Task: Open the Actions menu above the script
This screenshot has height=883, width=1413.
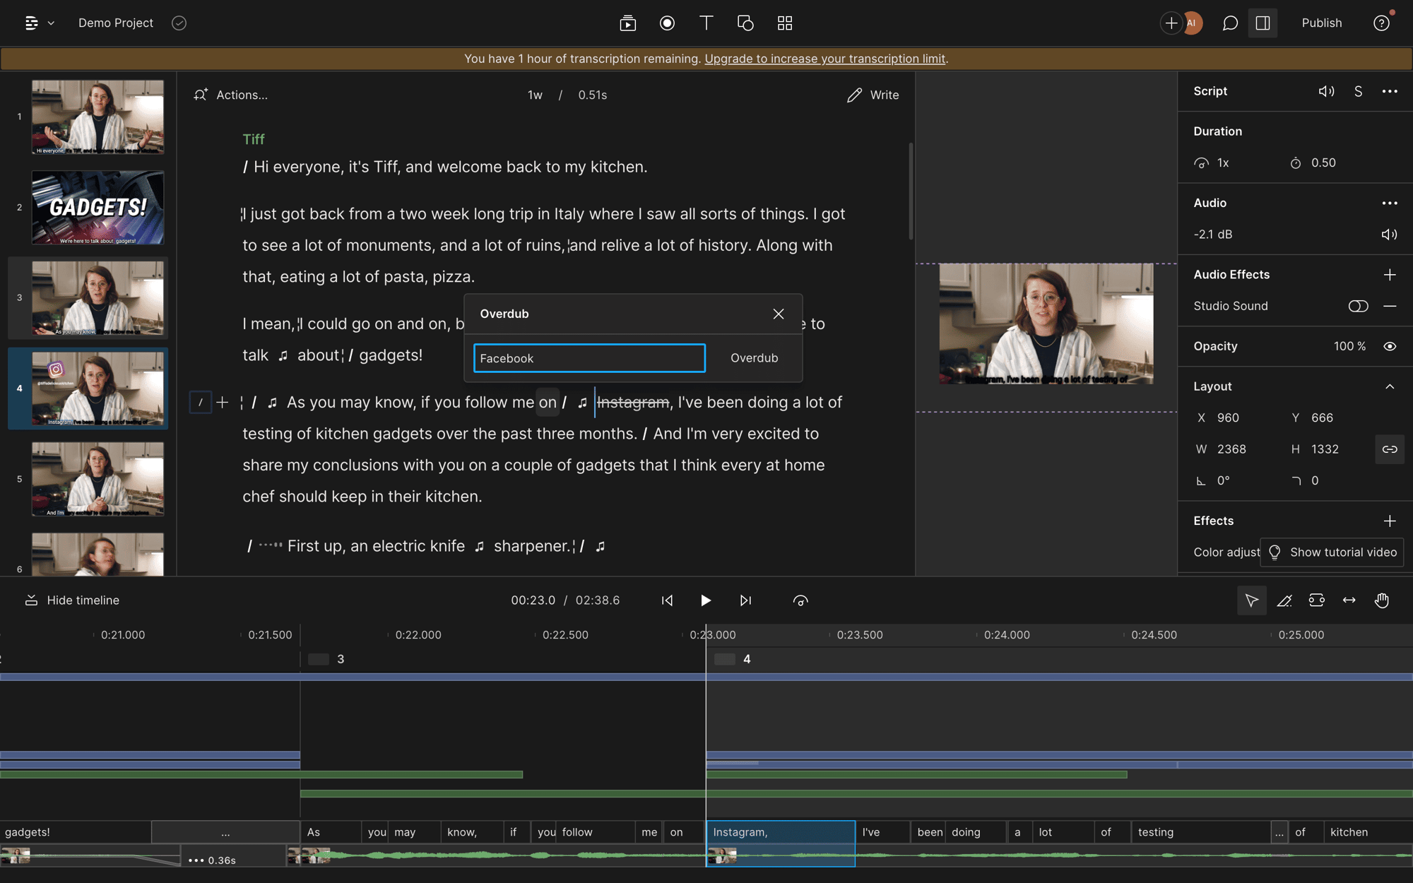Action: (240, 95)
